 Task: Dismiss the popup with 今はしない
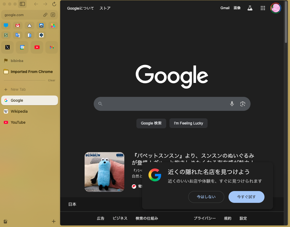206,197
